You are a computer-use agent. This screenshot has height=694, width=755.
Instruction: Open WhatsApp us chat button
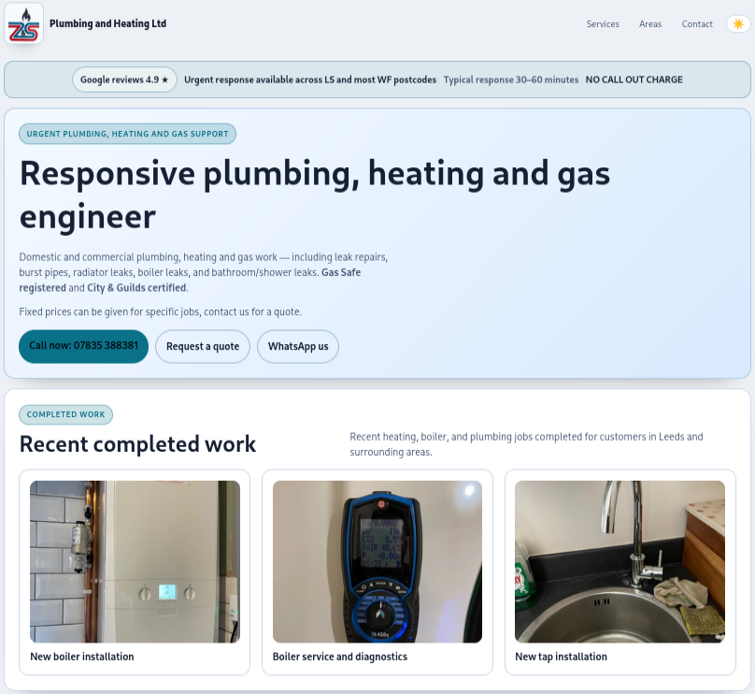pos(297,346)
